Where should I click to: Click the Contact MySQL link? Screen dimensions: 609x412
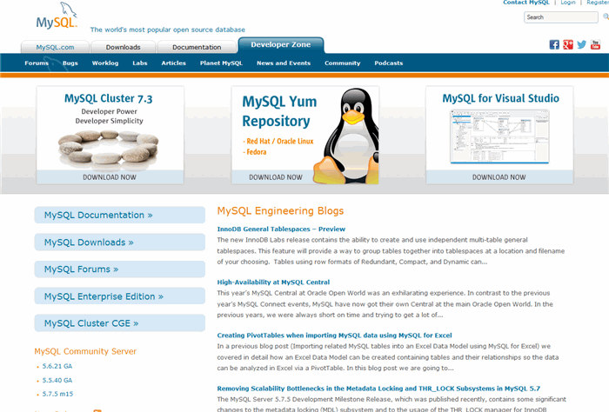tap(526, 3)
